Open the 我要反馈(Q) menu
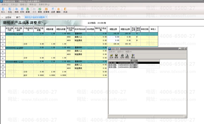The width and height of the screenshot is (204, 124). pyautogui.click(x=44, y=4)
